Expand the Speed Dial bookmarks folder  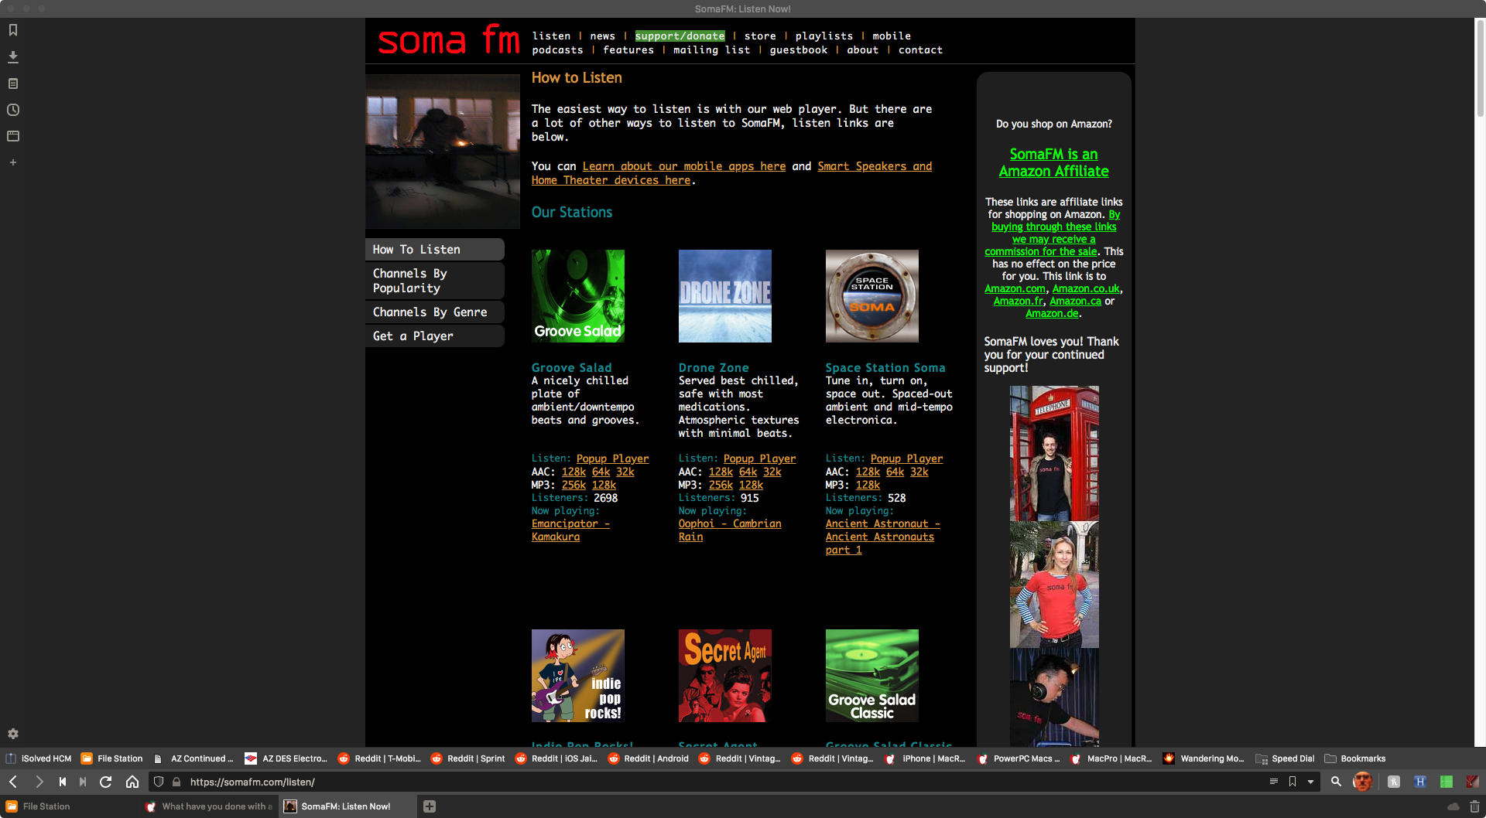click(1286, 758)
